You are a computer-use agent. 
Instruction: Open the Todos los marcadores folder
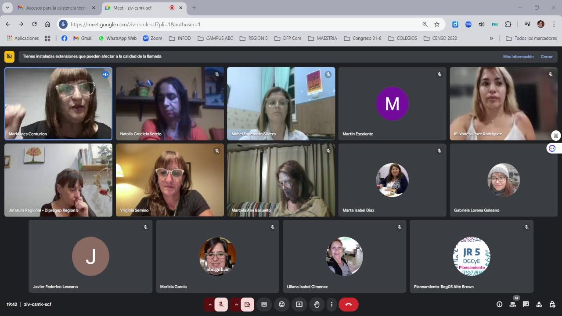[x=531, y=38]
